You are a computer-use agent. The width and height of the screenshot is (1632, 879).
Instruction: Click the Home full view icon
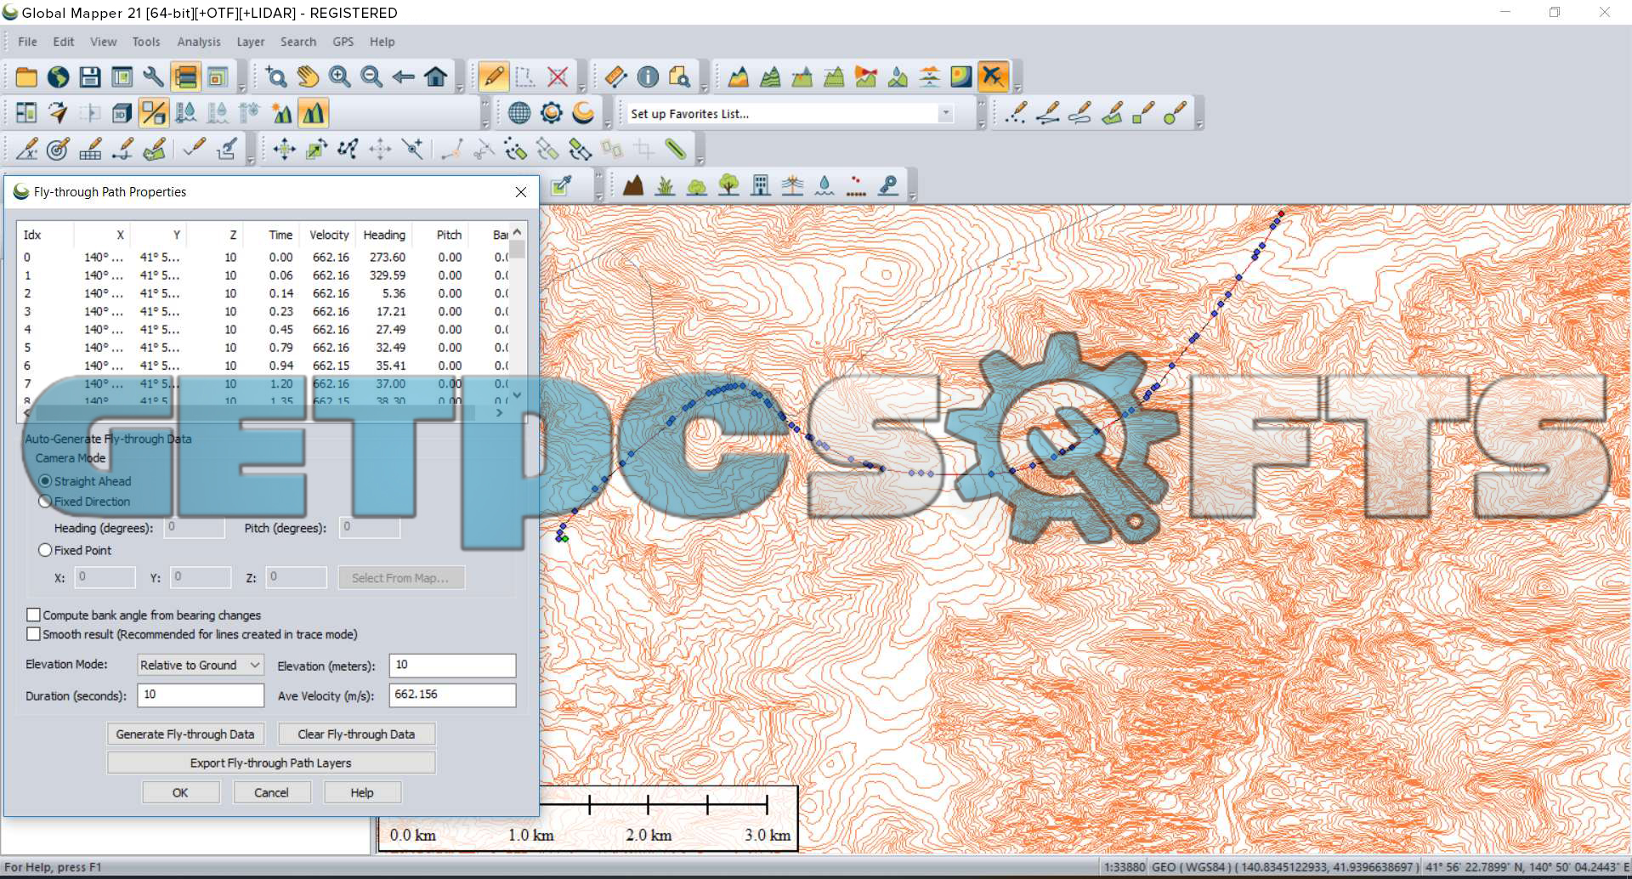tap(436, 77)
